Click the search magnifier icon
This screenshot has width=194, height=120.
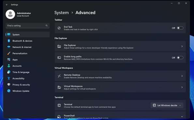tap(47, 26)
